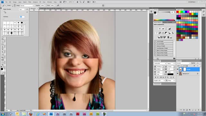Open Dreamweaver from the Windows taskbar
206x116 pixels.
[x=98, y=114]
